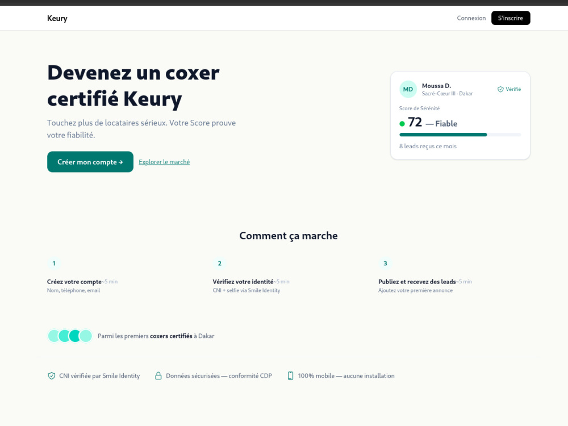The image size is (568, 426).
Task: Click CNI vérifiée par Smile Identity text
Action: 99,375
